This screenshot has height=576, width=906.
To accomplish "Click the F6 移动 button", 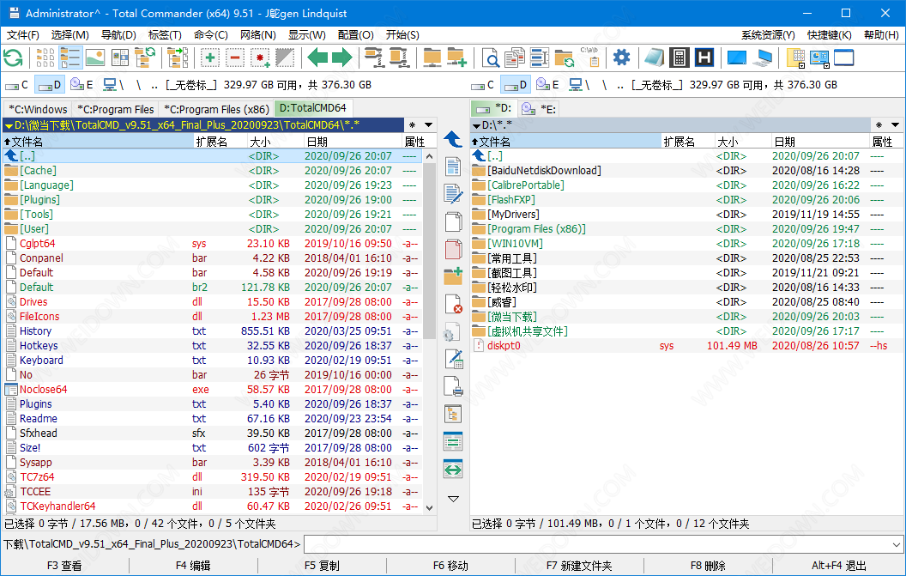I will (x=451, y=566).
